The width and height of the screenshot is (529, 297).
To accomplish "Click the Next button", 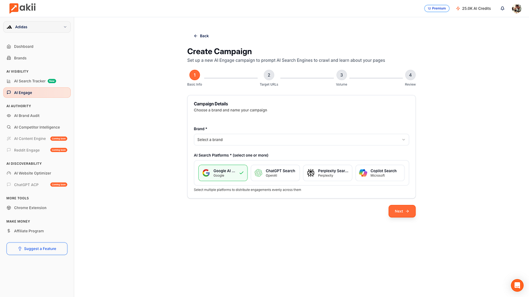I will coord(402,211).
